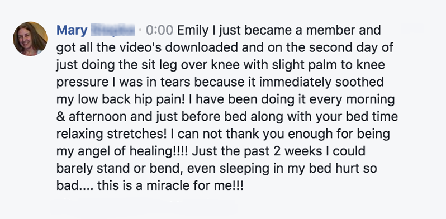Screen dimensions: 446x219
Task: Open Mary's profile picture
Action: [x=30, y=39]
